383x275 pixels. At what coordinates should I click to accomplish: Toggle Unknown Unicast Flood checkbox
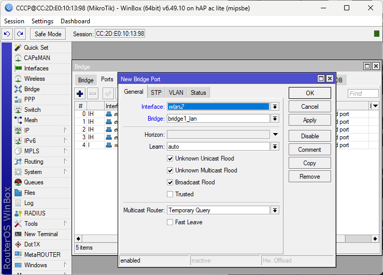pyautogui.click(x=170, y=158)
